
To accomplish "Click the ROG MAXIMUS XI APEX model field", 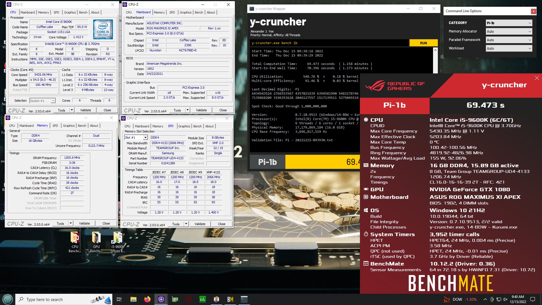I will [x=172, y=28].
